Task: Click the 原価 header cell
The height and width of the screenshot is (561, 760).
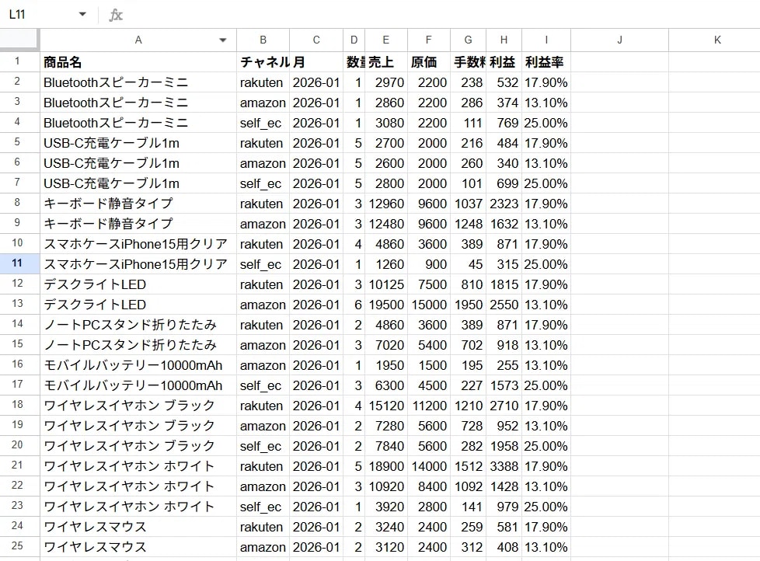Action: [428, 62]
